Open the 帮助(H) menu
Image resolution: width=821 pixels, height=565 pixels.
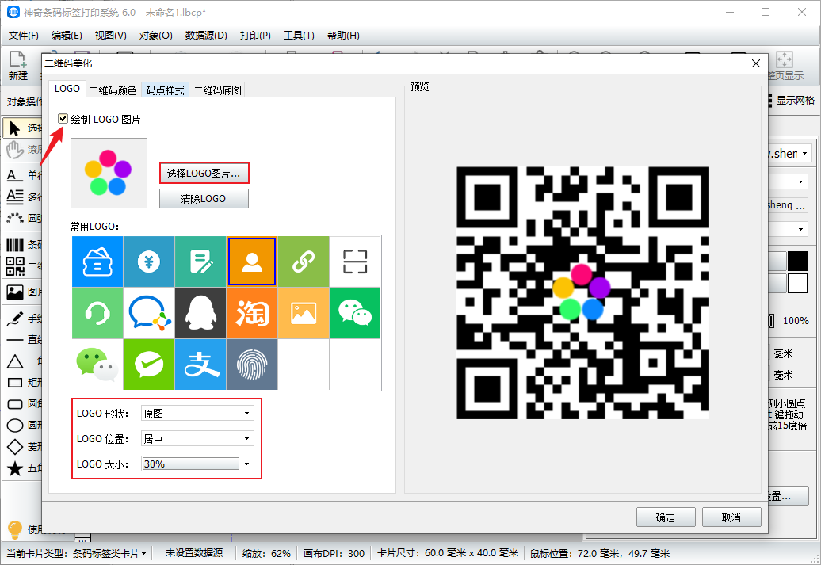point(343,35)
